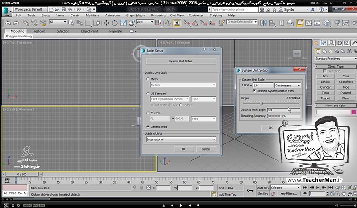357x208 pixels.
Task: Toggle Window/Crossing selection mode
Action: tap(96, 23)
